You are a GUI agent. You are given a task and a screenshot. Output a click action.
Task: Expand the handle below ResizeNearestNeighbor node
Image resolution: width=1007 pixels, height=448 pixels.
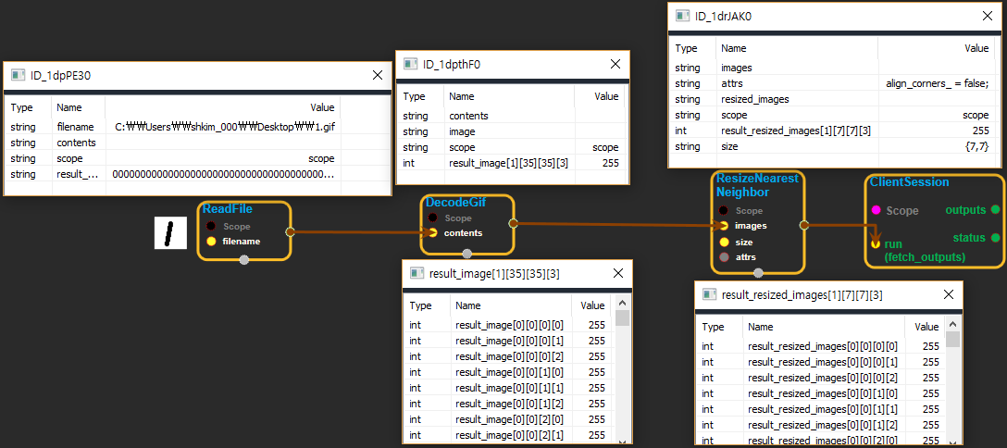click(758, 272)
